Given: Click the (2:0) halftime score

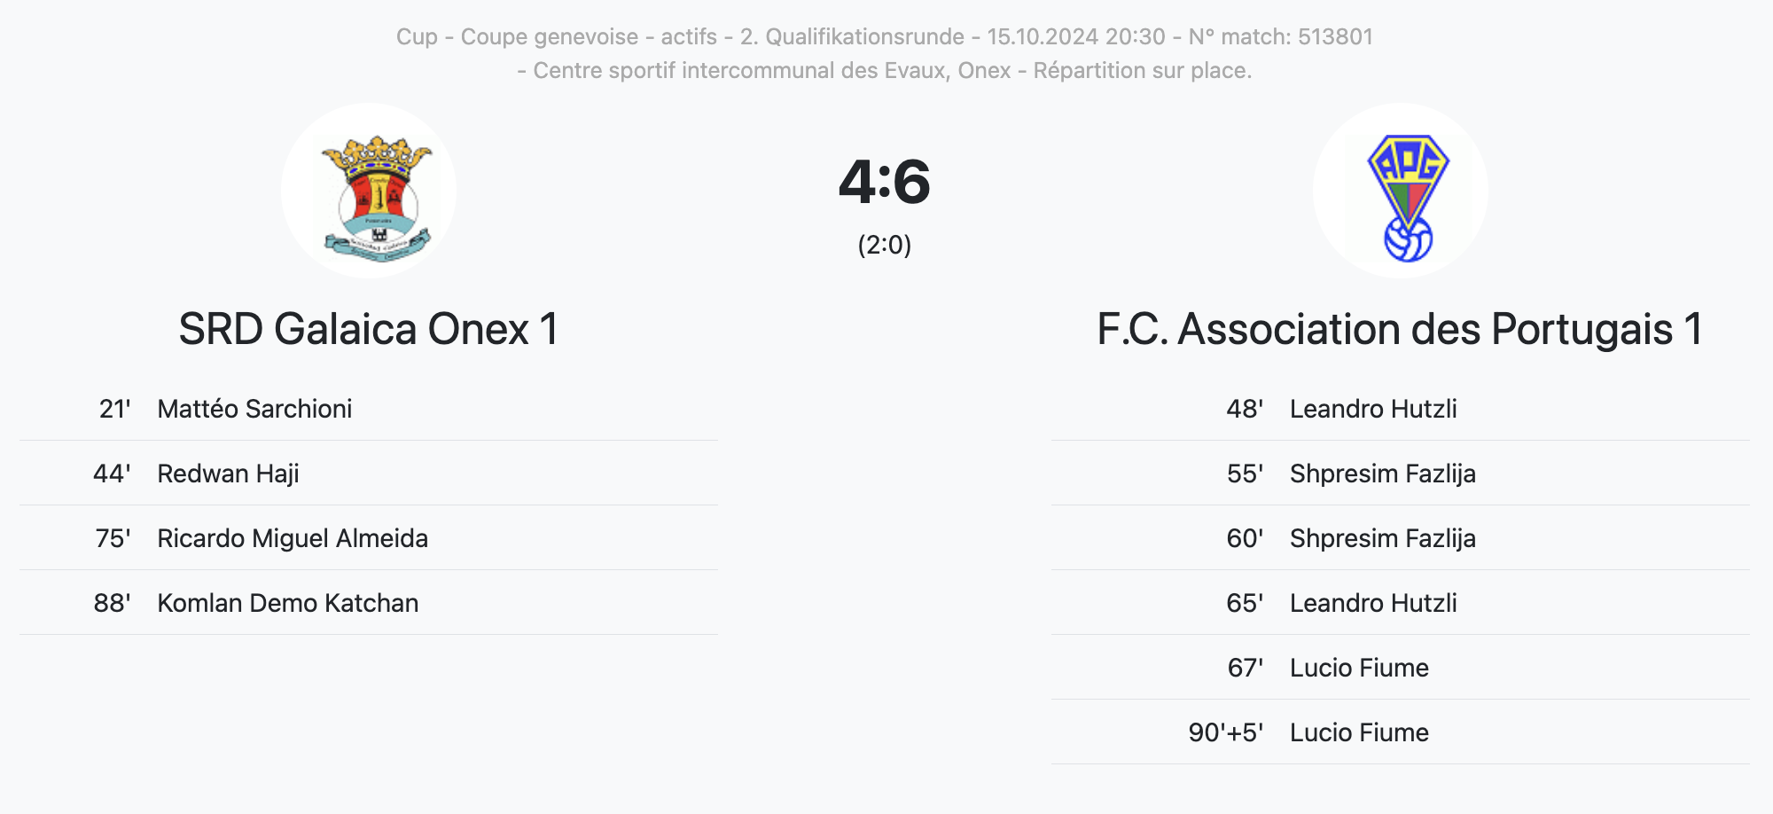Looking at the screenshot, I should pos(885,245).
